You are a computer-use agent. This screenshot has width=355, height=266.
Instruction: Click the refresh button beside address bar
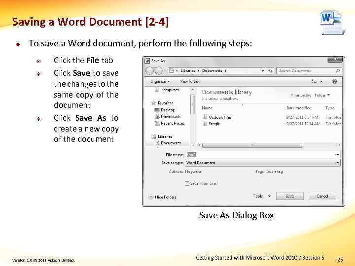270,71
